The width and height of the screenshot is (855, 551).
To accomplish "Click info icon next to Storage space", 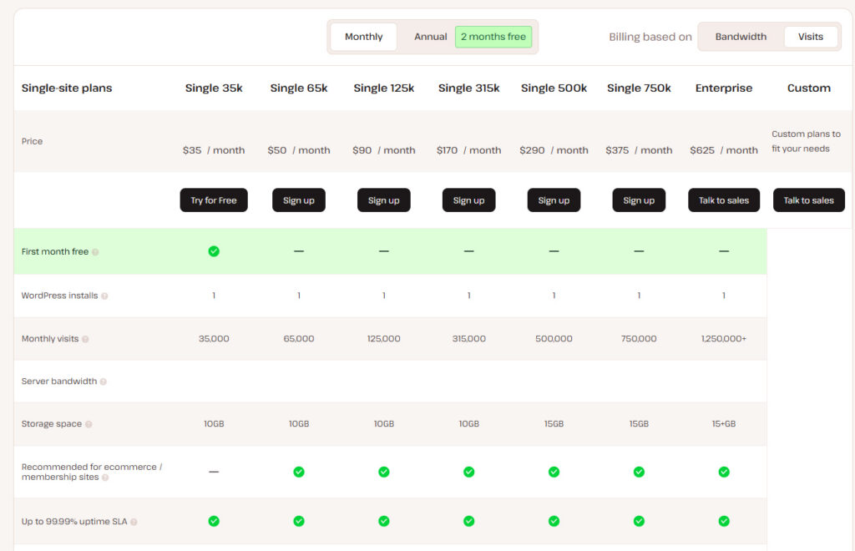I will [89, 425].
